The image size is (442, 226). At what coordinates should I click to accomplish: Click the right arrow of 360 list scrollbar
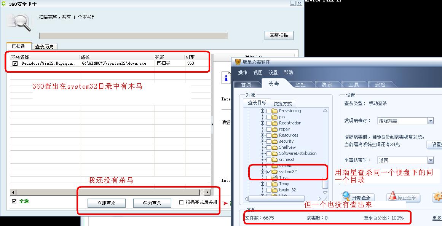pyautogui.click(x=207, y=193)
